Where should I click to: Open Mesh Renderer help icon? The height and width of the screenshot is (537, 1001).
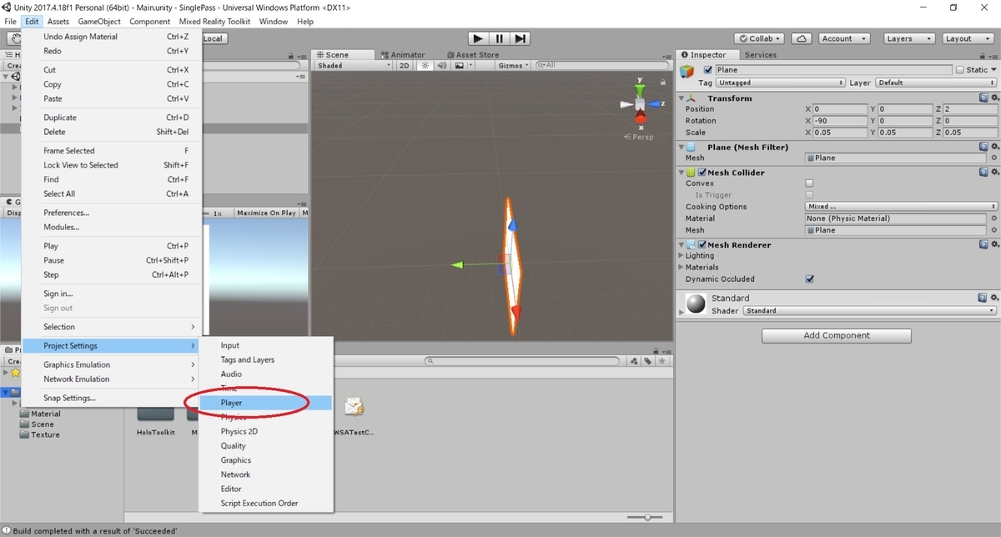coord(983,245)
